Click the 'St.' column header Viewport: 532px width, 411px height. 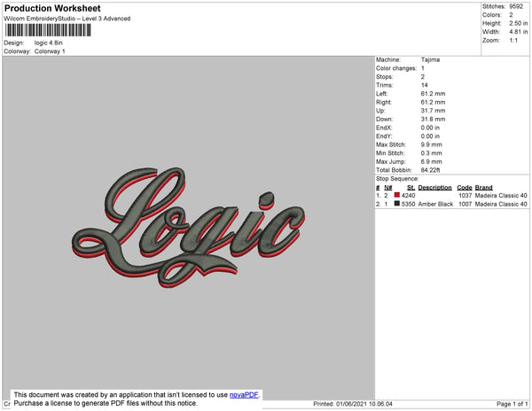[411, 188]
